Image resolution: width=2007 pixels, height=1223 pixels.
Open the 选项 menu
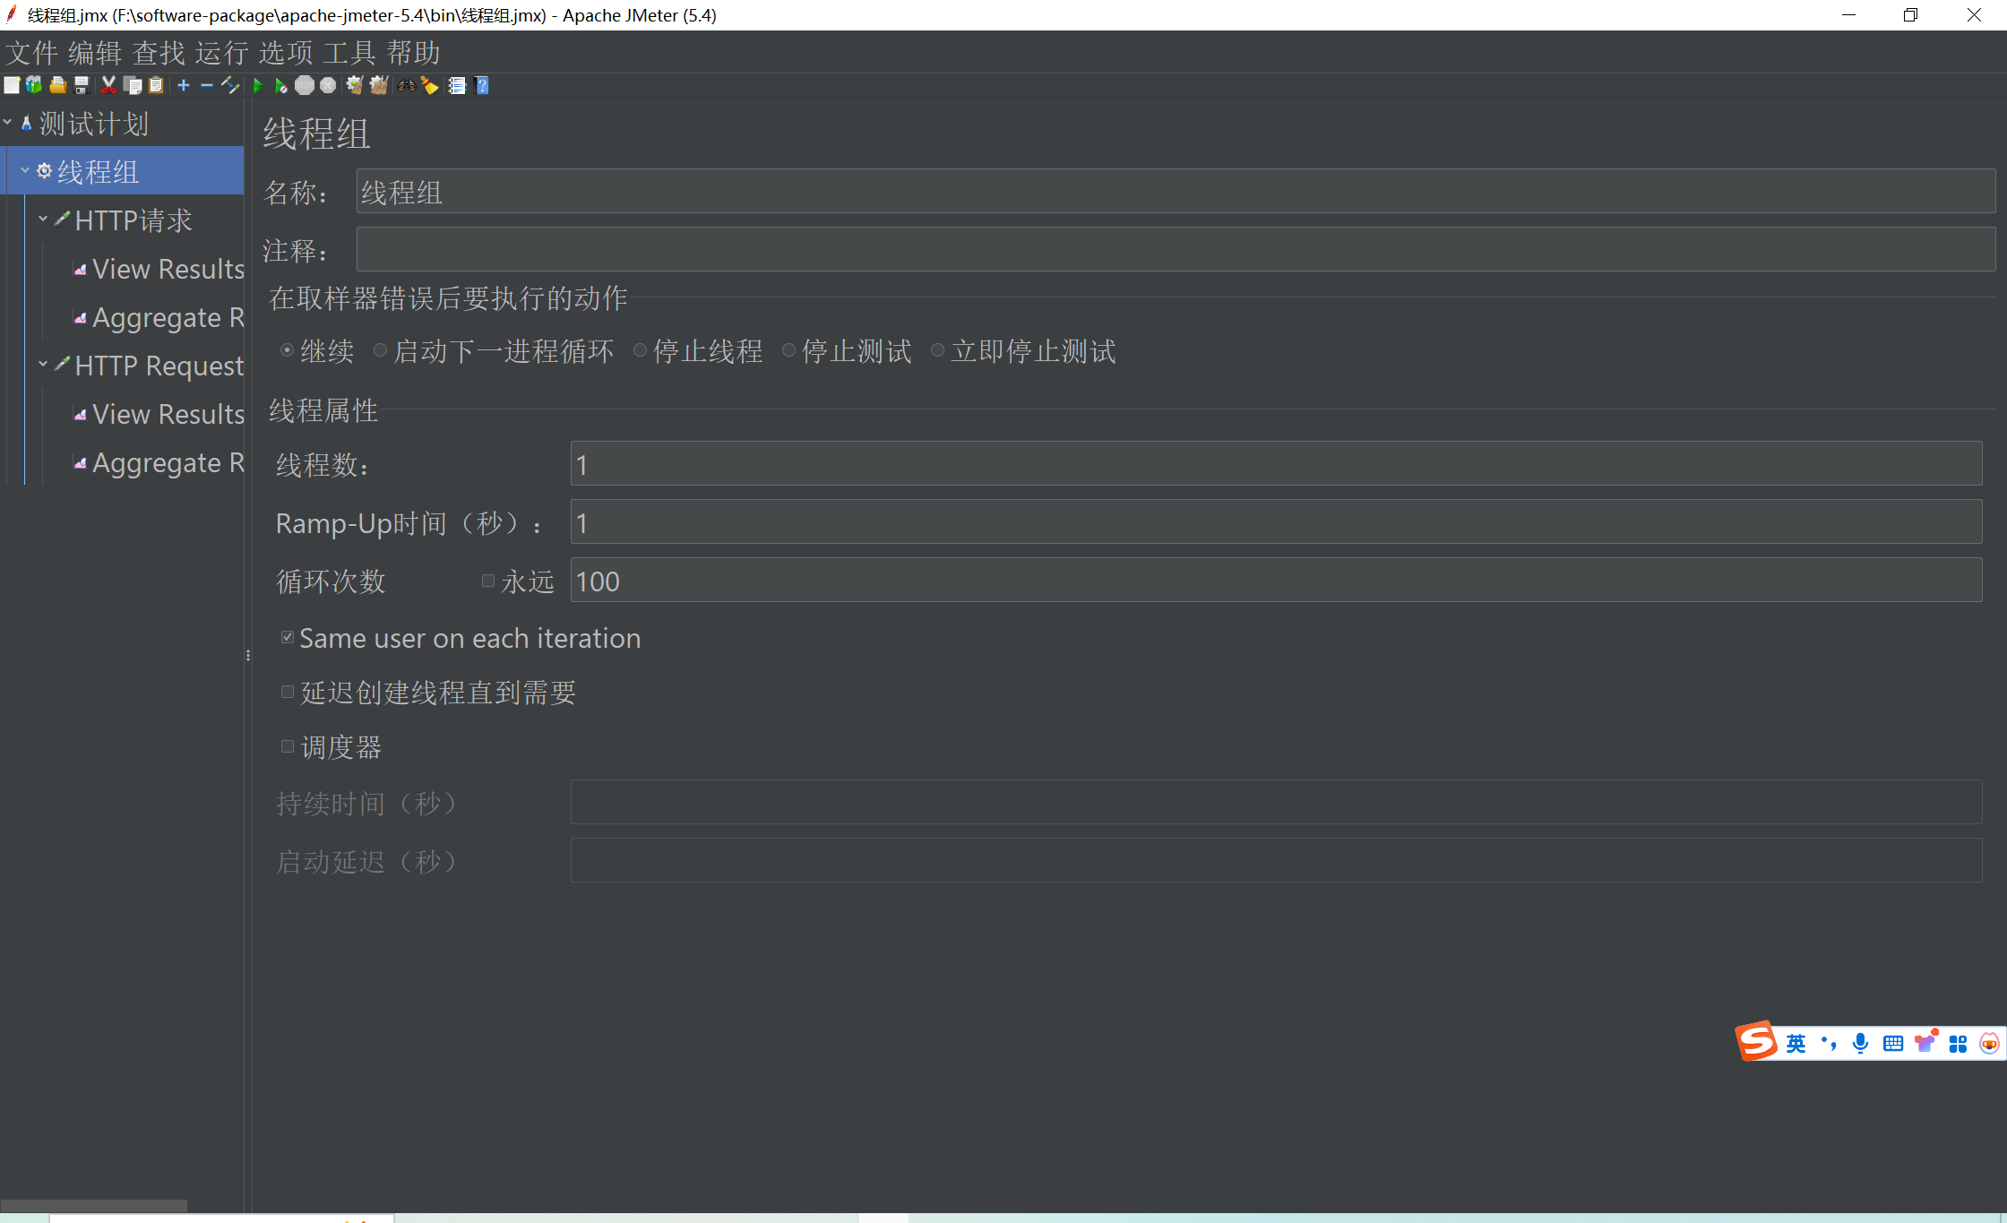[286, 53]
